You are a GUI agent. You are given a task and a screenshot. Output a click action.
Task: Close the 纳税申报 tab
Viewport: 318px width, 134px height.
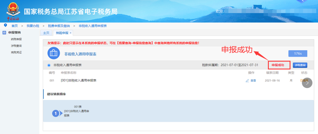click(71, 33)
